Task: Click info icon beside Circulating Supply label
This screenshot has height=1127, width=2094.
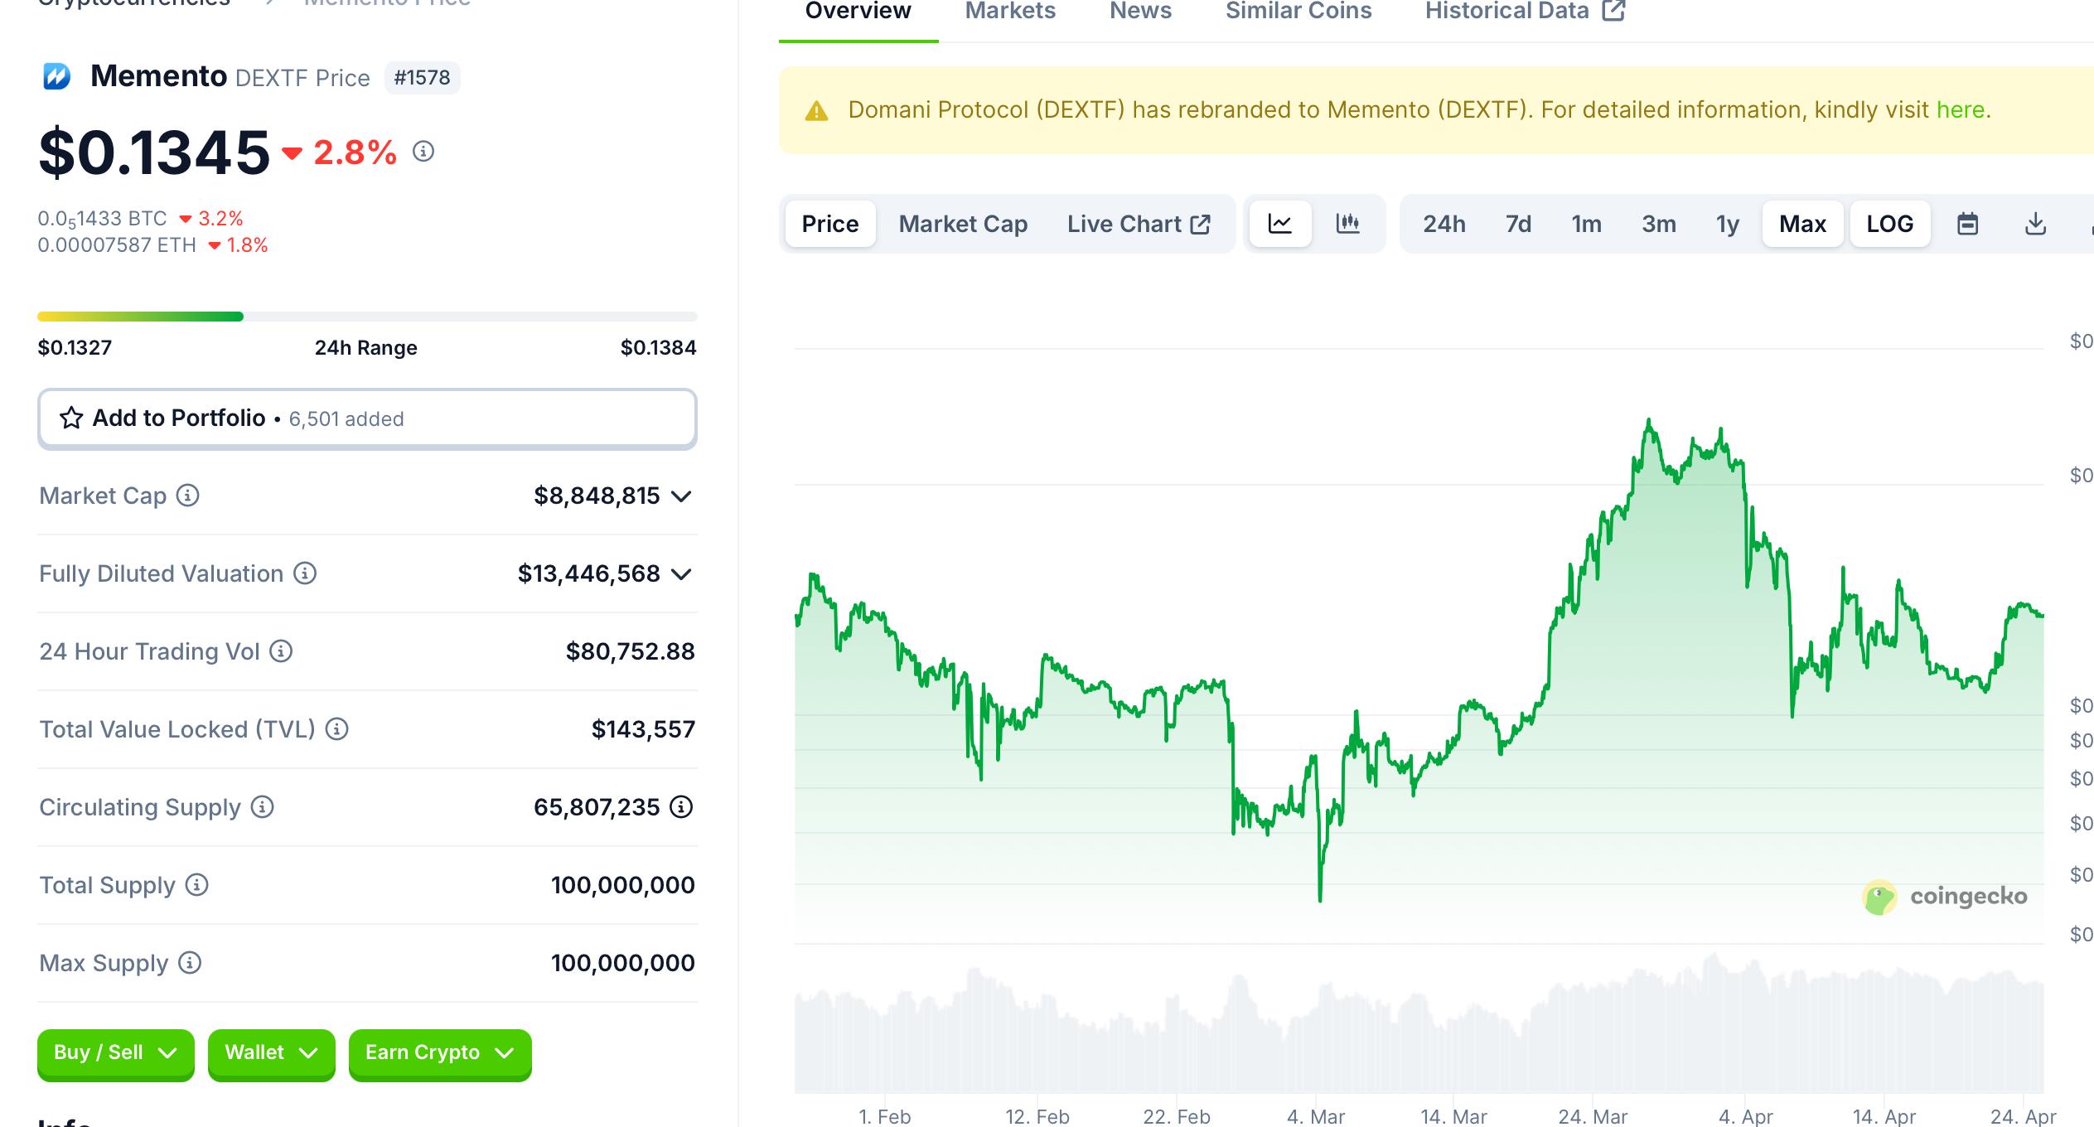Action: coord(263,807)
